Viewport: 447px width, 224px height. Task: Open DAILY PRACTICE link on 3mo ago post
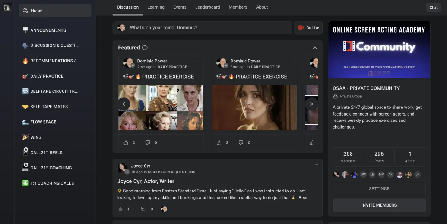(266, 67)
